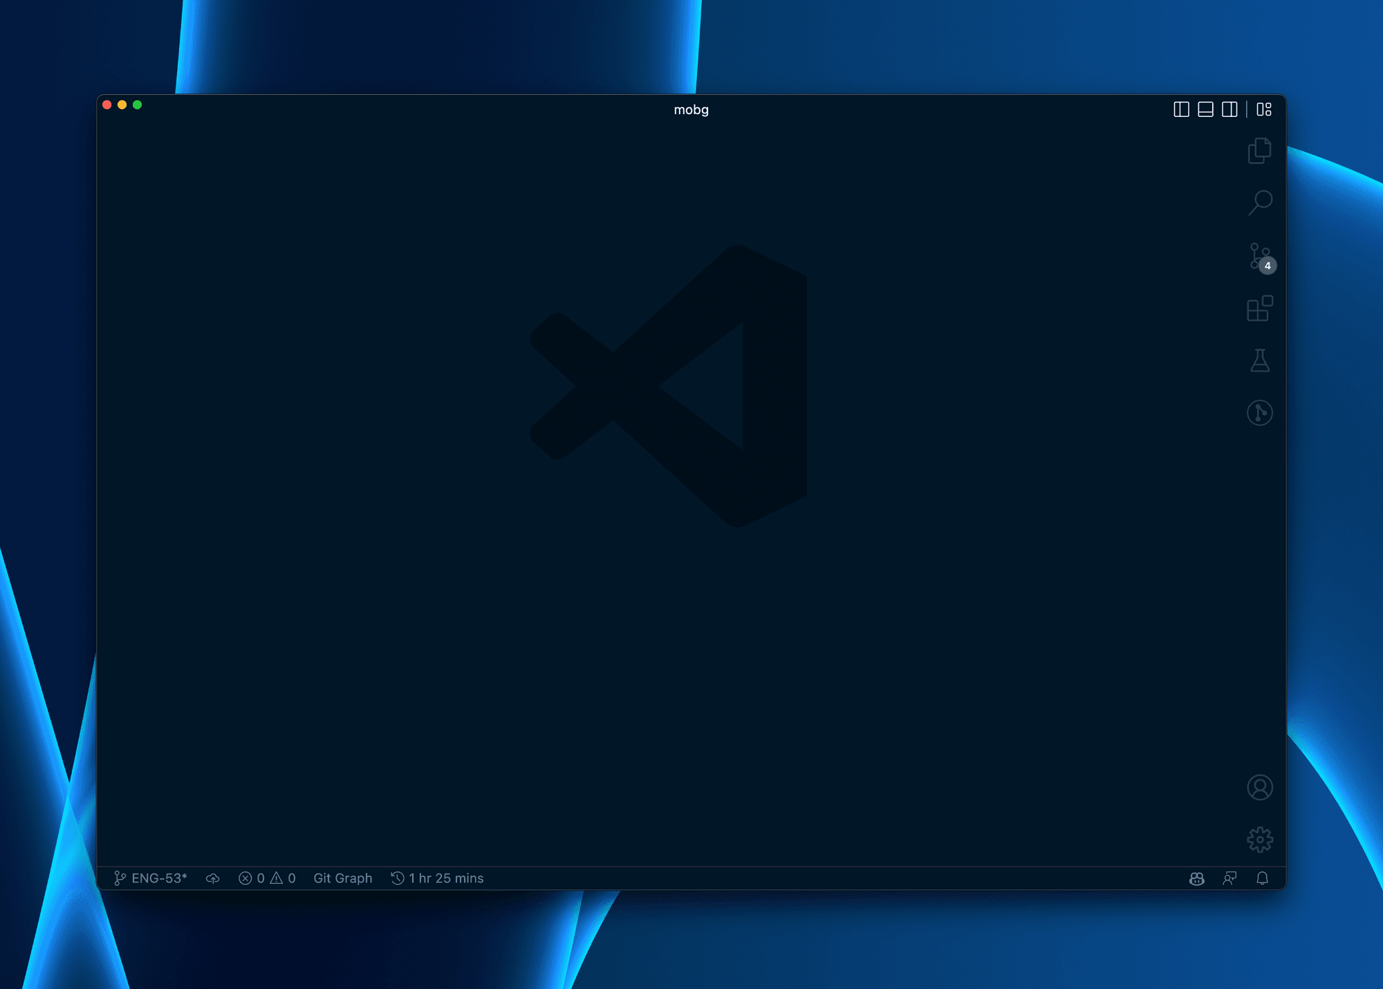Open Source Control showing 4 pending changes
The height and width of the screenshot is (989, 1383).
pyautogui.click(x=1259, y=257)
